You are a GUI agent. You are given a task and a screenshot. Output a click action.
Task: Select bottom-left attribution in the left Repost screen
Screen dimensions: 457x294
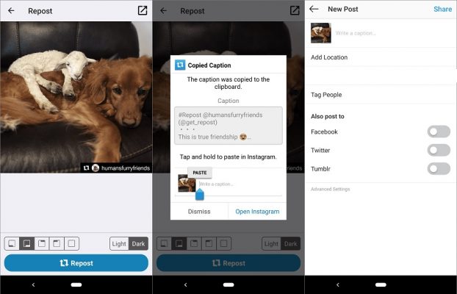tap(12, 243)
